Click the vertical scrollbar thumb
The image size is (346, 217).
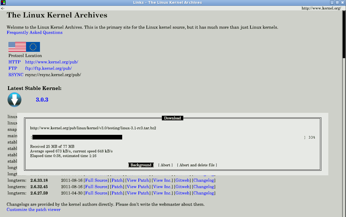(x=344, y=34)
